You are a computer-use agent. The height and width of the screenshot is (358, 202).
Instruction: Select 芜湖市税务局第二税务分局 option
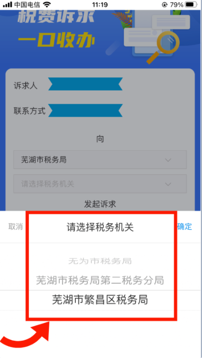(100, 280)
